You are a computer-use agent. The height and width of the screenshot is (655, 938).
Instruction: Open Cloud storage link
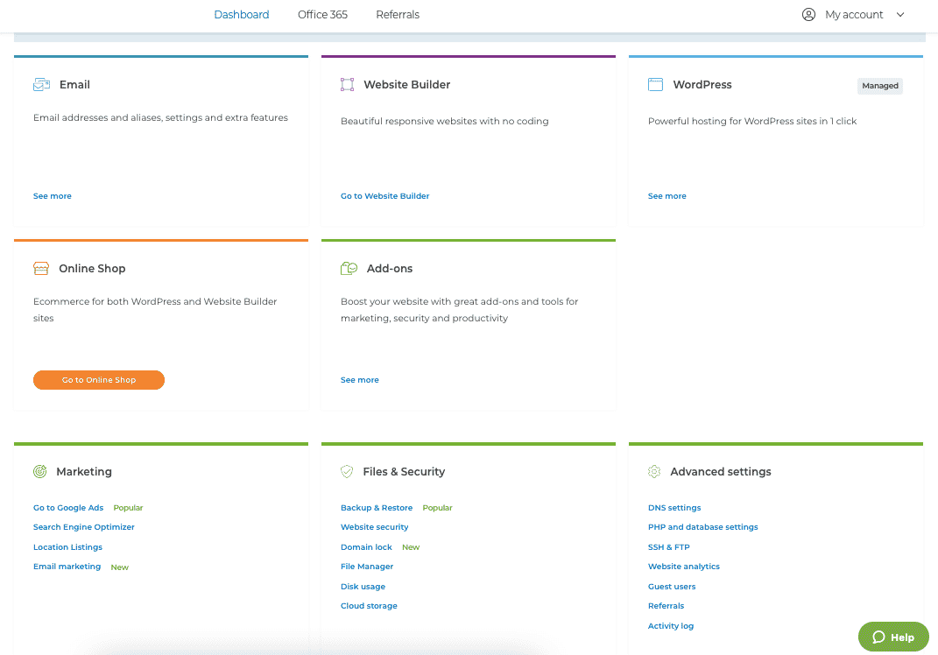369,606
